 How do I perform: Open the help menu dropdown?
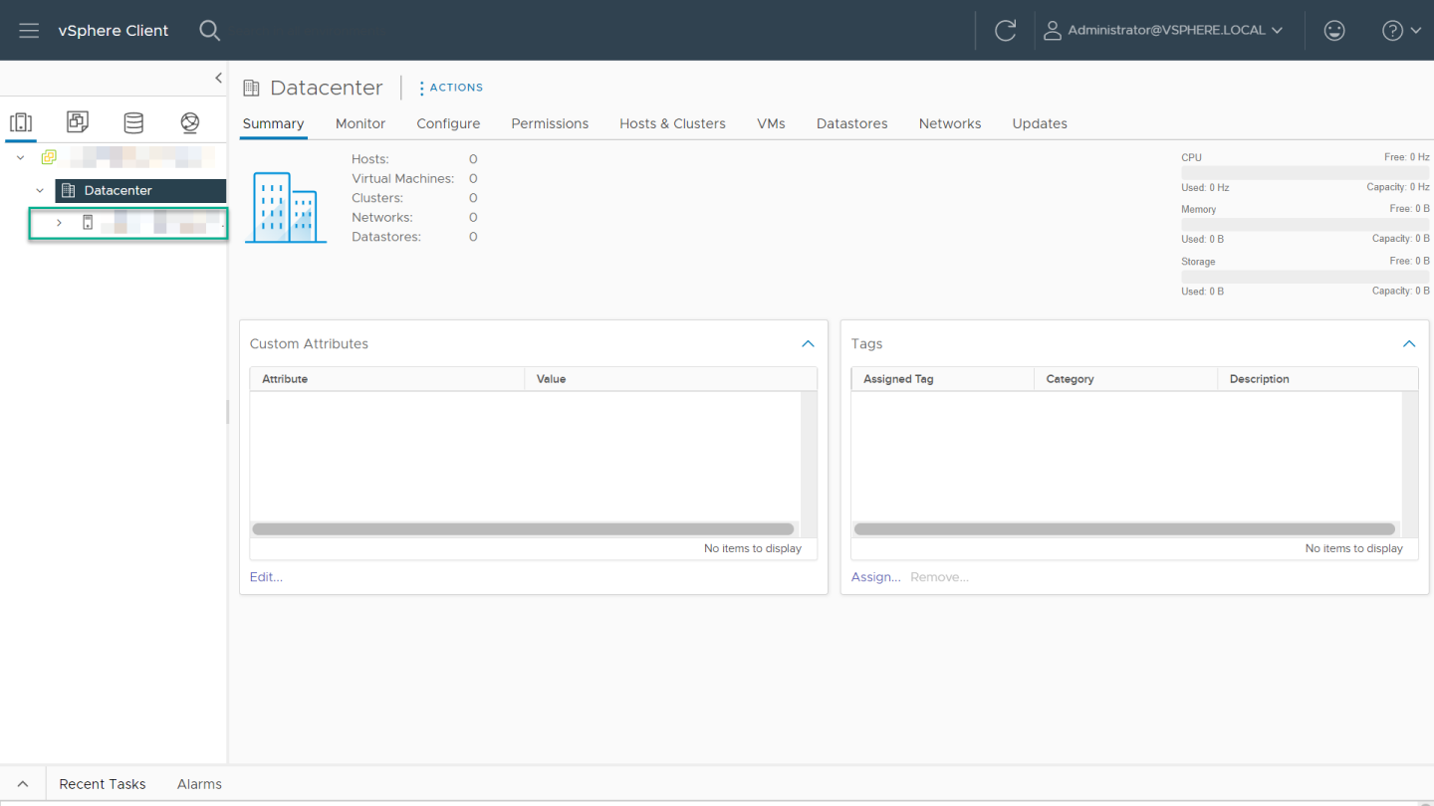click(1400, 30)
